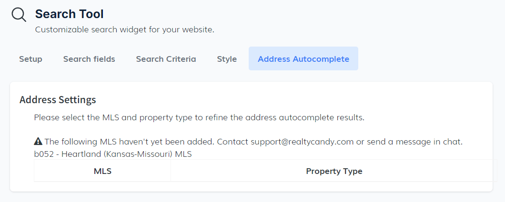This screenshot has width=505, height=202.
Task: Click the warning triangle icon
Action: (x=38, y=142)
